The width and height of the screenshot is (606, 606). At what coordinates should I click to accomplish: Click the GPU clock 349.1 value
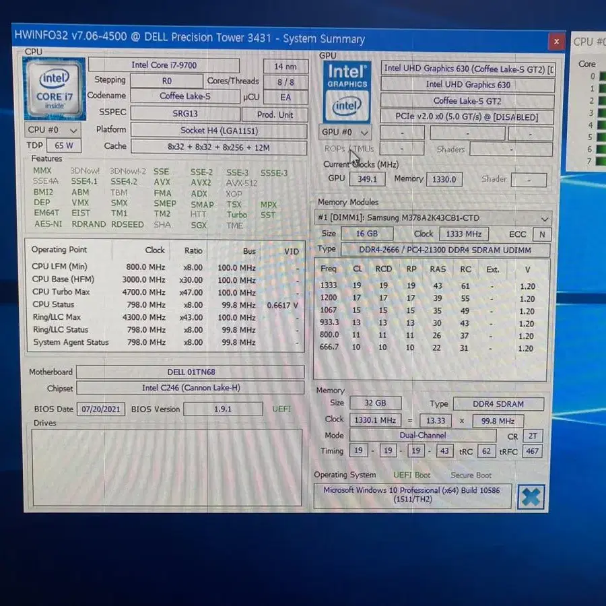[x=367, y=179]
